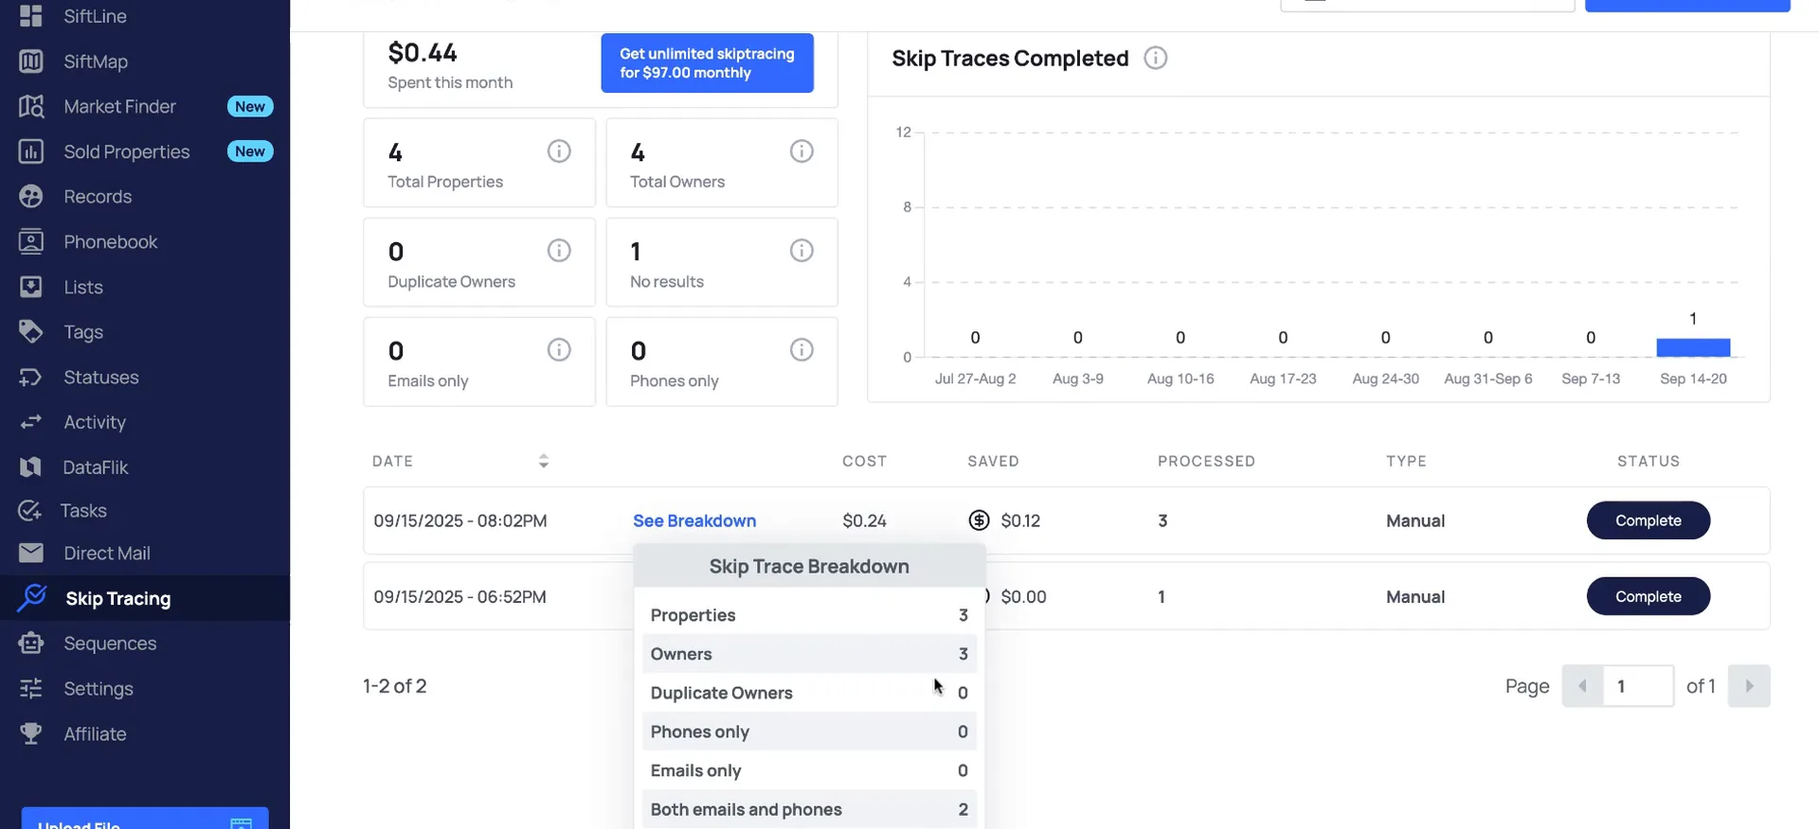Click the page number input field
Screen dimensions: 1819x829
1639,686
